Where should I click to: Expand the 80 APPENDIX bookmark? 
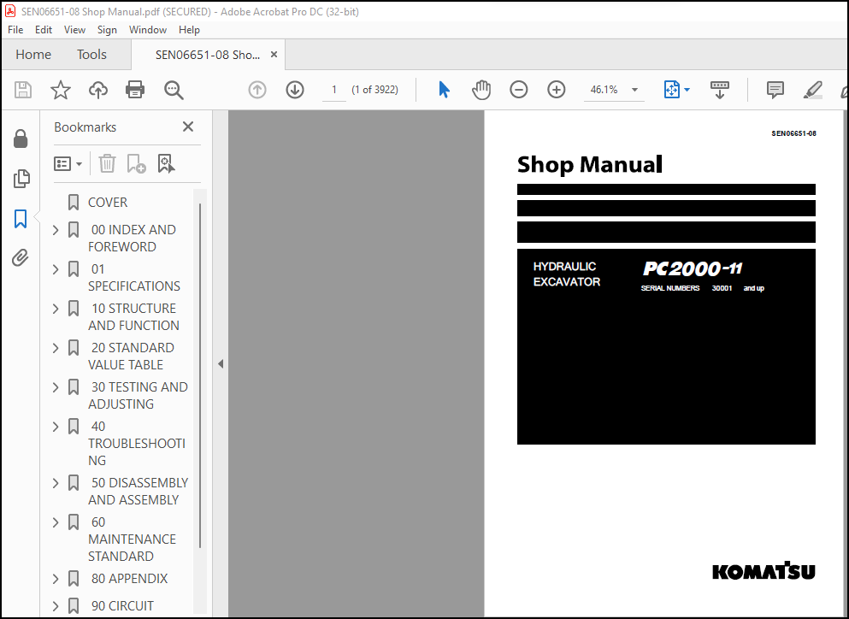56,579
